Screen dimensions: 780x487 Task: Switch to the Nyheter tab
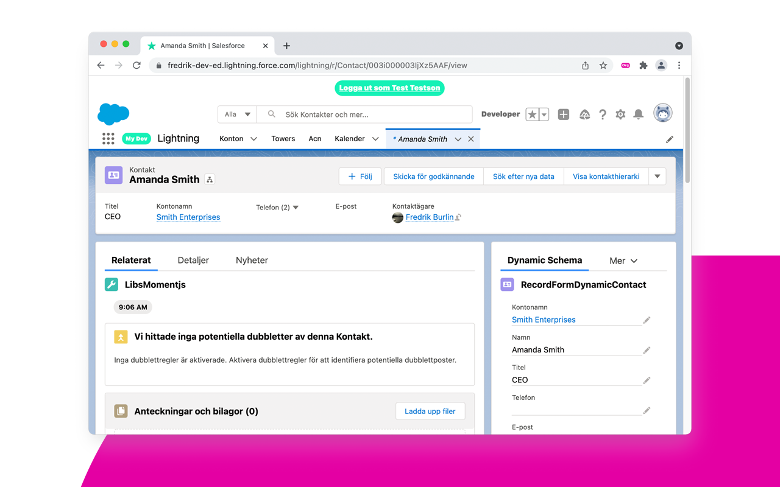click(252, 260)
